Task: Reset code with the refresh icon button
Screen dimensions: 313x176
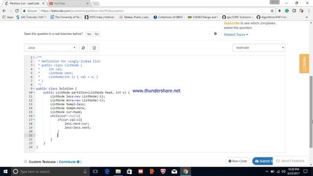Action: click(x=83, y=48)
